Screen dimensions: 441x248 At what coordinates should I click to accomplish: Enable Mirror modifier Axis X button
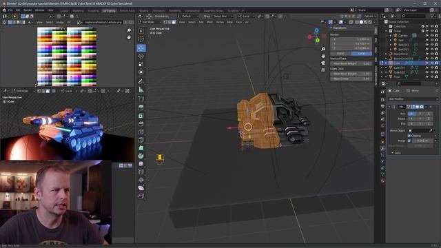coord(411,114)
